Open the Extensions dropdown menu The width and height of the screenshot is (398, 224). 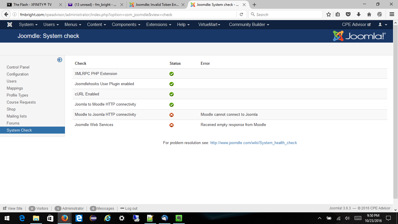159,24
